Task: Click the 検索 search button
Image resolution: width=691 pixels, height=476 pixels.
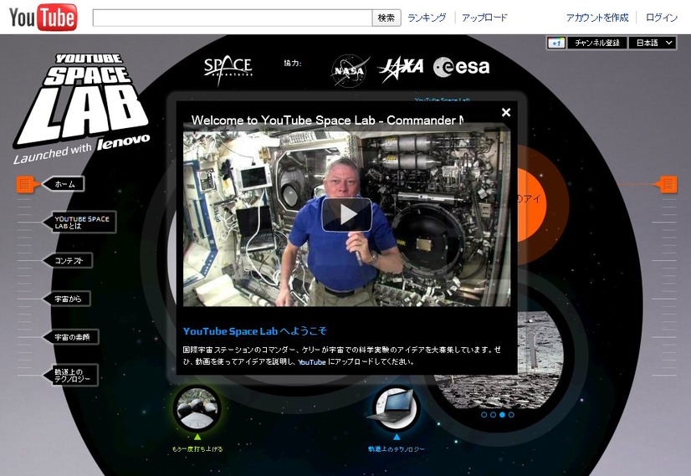Action: [386, 18]
